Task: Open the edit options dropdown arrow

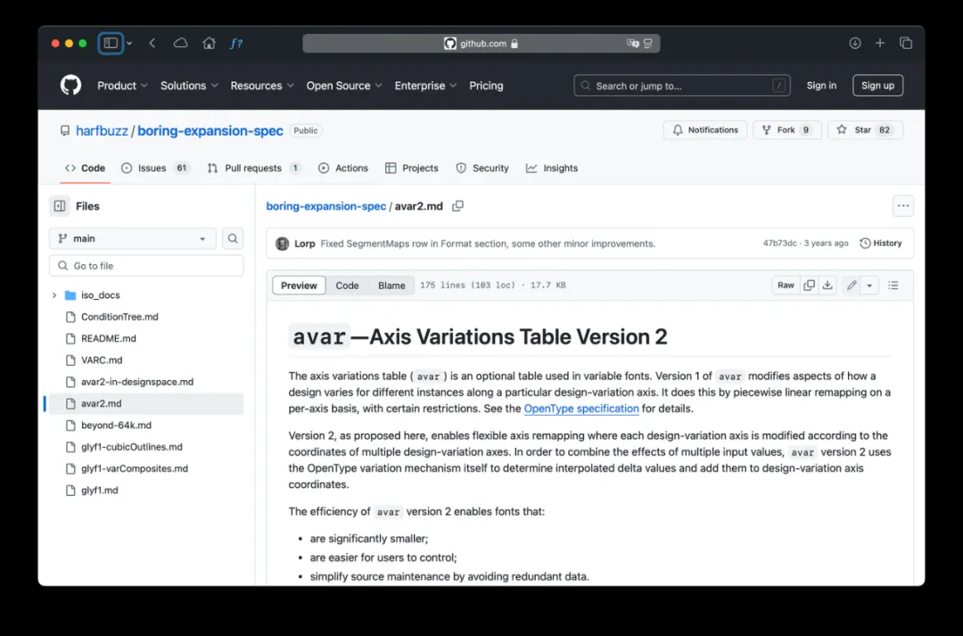Action: (x=869, y=285)
